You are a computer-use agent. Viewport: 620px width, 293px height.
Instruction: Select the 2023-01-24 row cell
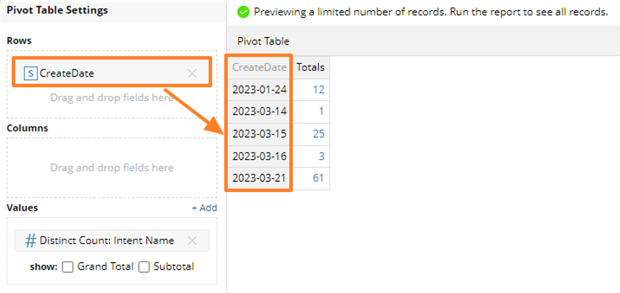pyautogui.click(x=259, y=89)
